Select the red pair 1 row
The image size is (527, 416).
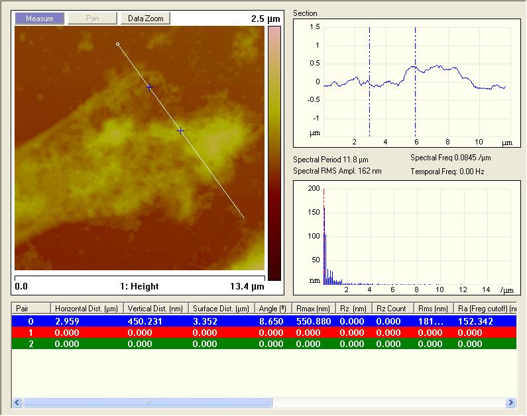264,333
